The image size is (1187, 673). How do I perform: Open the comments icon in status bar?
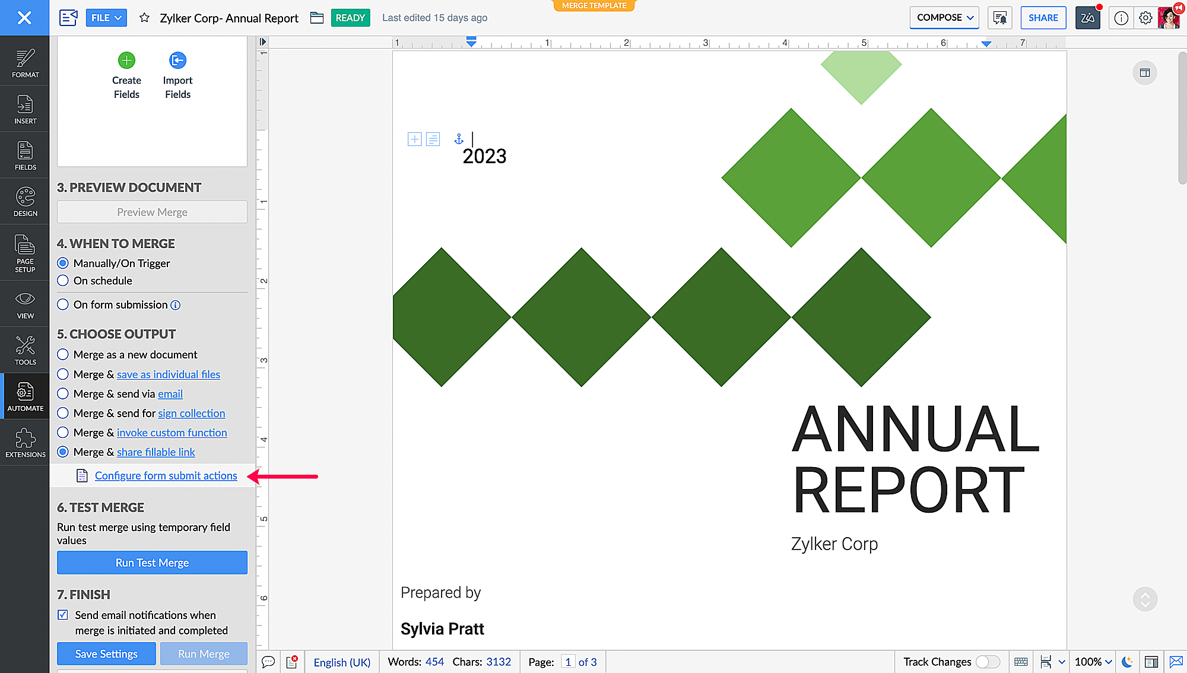coord(268,662)
